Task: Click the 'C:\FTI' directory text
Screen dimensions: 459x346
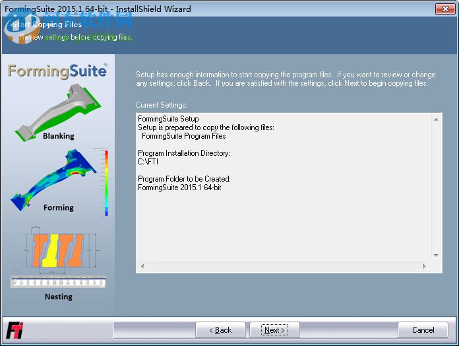Action: tap(148, 161)
